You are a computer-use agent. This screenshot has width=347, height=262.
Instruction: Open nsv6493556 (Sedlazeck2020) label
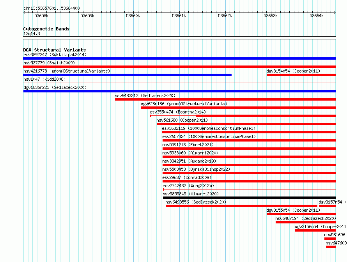196,202
